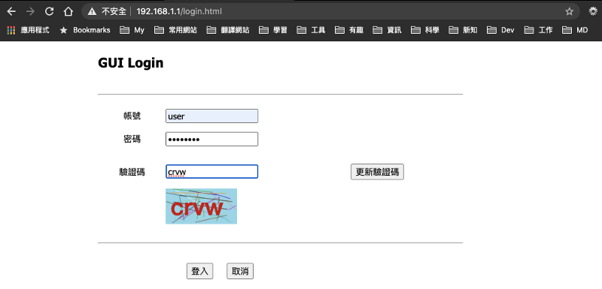602x289 pixels.
Task: Open the 翻譯網站 bookmark folder
Action: pyautogui.click(x=228, y=30)
